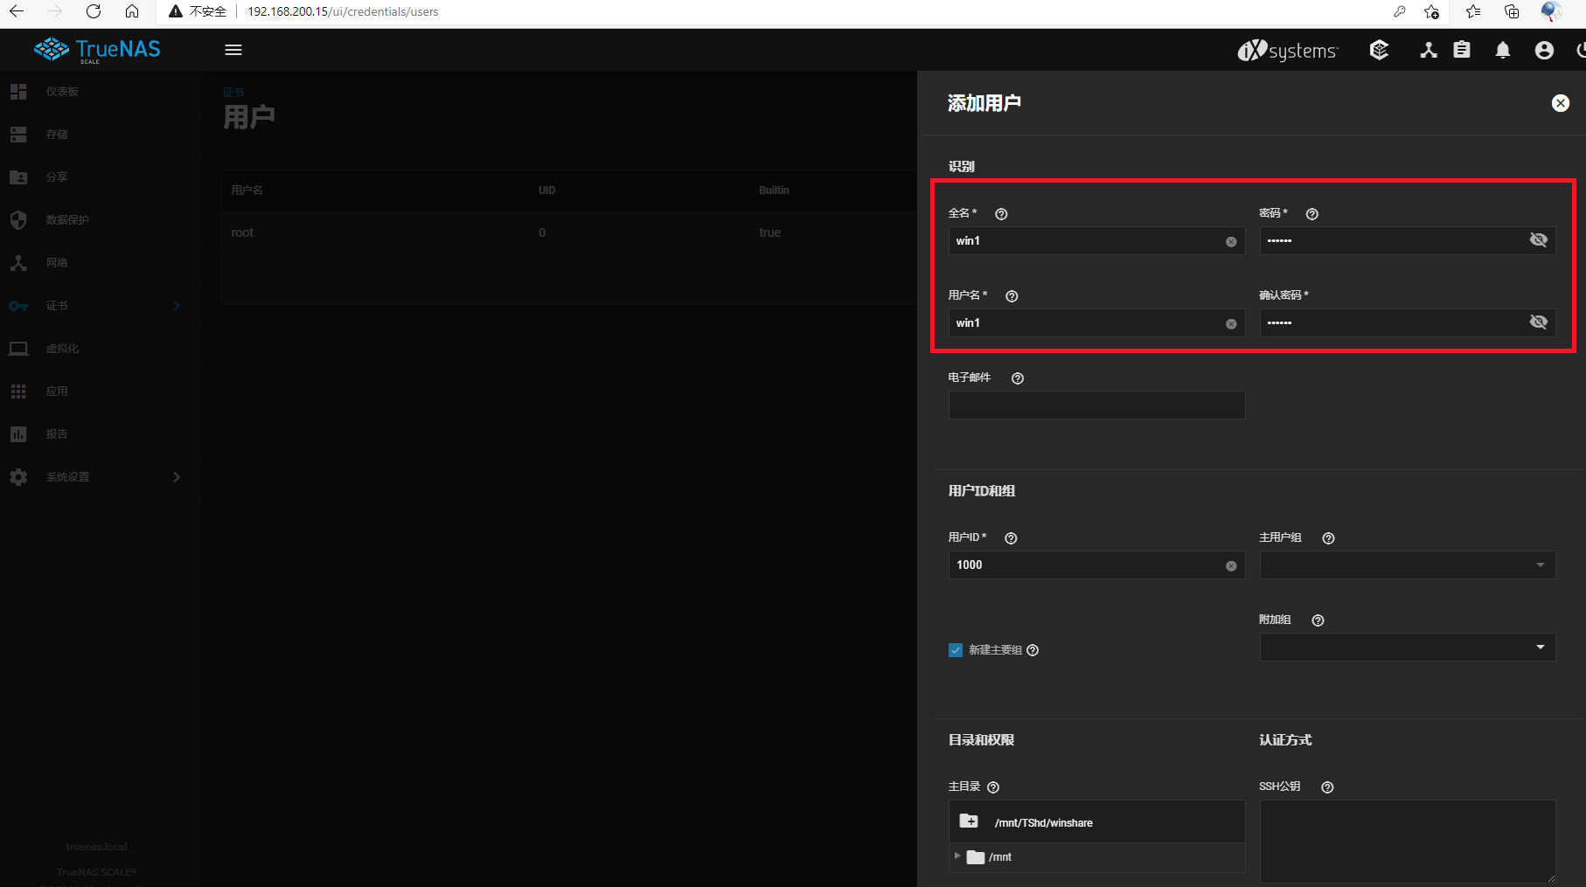1586x887 pixels.
Task: Close the Add User panel
Action: click(x=1560, y=103)
